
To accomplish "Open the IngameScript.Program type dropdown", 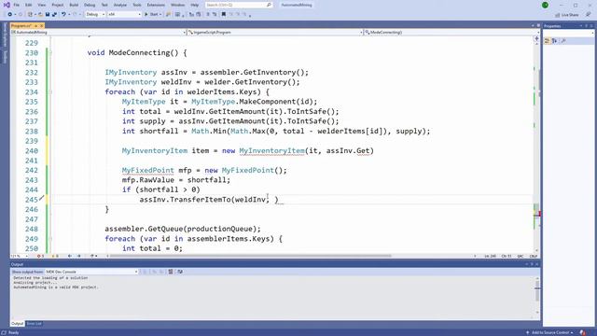I will [275, 33].
